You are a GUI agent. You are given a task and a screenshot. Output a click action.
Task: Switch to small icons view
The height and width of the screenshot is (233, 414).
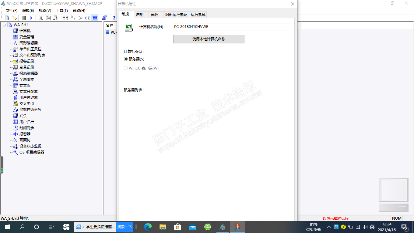pyautogui.click(x=73, y=18)
